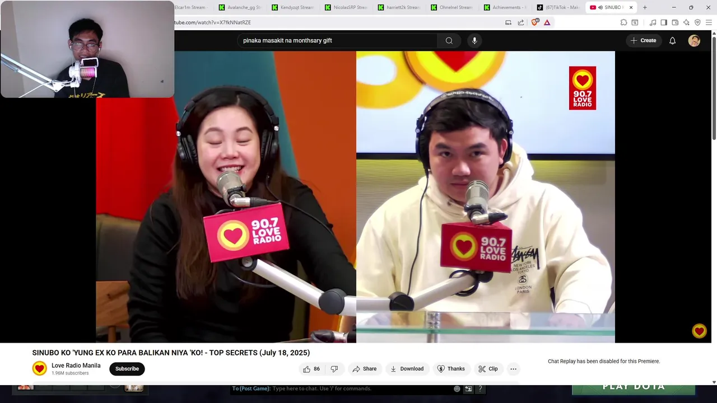Click Love Radio Manila channel avatar
This screenshot has width=717, height=403.
[x=39, y=368]
